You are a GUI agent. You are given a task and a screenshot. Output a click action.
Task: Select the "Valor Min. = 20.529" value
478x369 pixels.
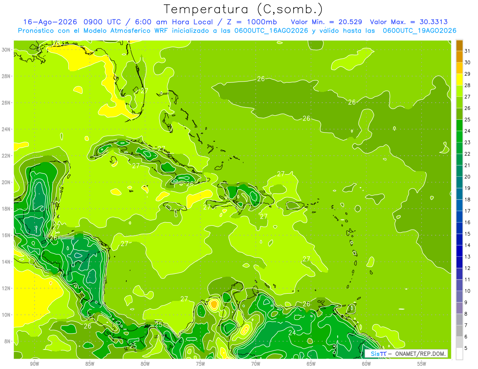[x=327, y=22]
